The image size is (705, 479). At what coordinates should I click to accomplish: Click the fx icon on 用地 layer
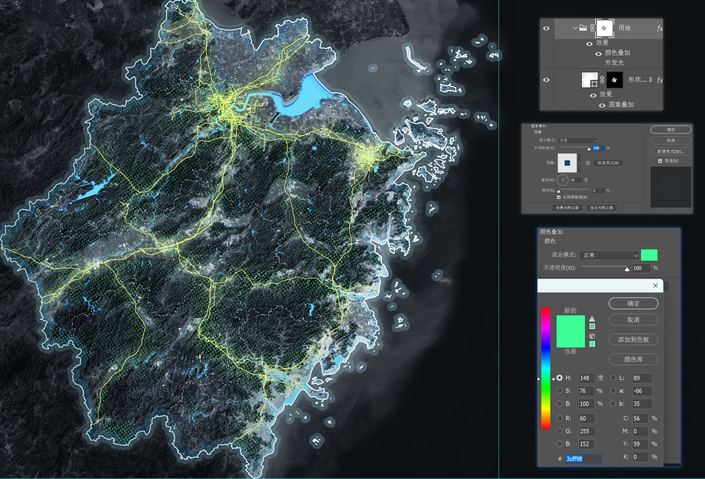(x=659, y=28)
